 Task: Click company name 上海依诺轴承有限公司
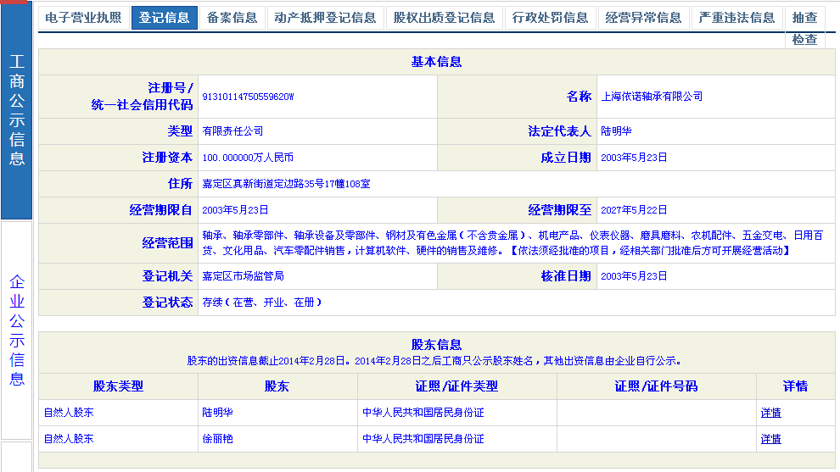point(652,97)
